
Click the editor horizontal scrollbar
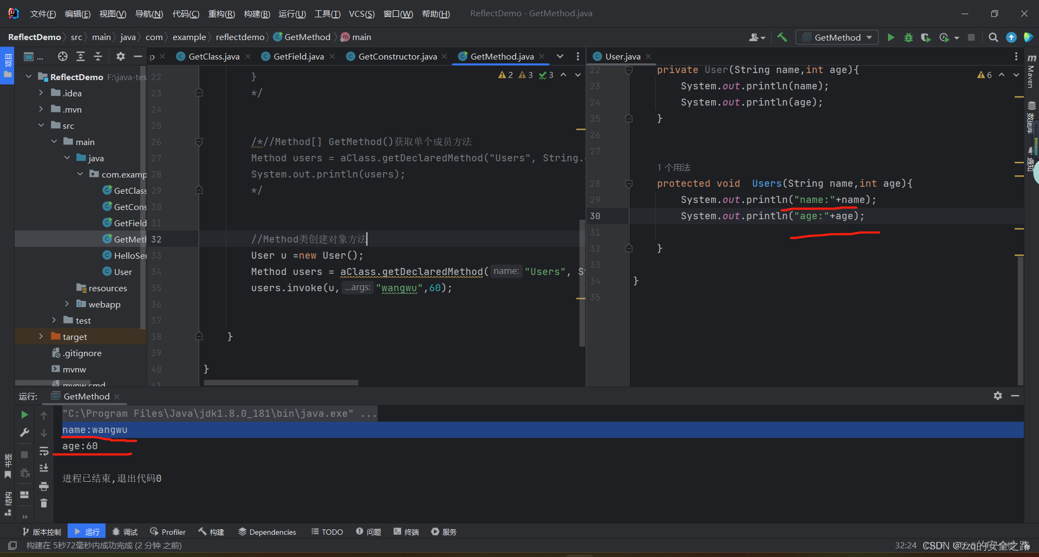(x=281, y=383)
